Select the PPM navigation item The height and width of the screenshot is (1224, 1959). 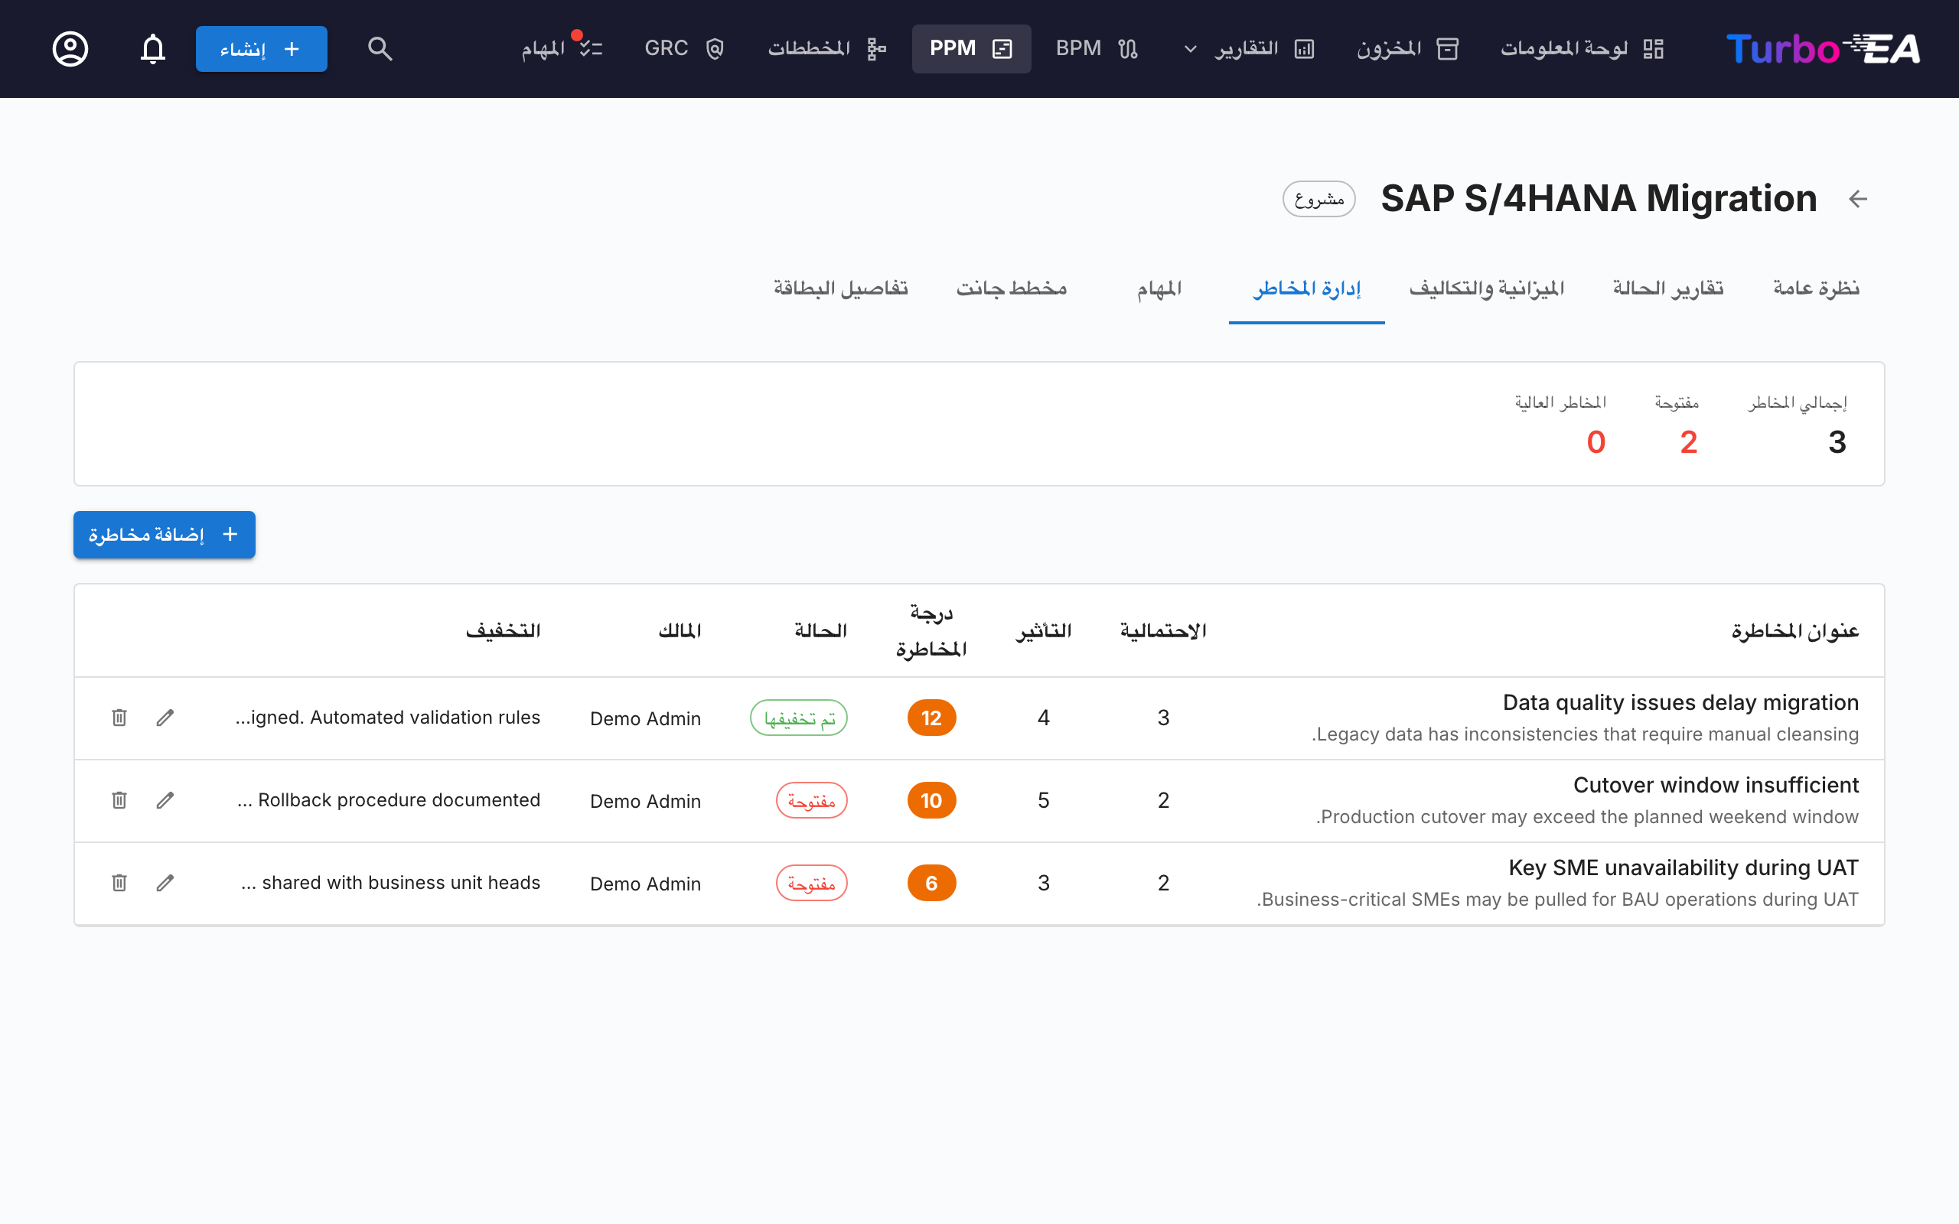(971, 48)
